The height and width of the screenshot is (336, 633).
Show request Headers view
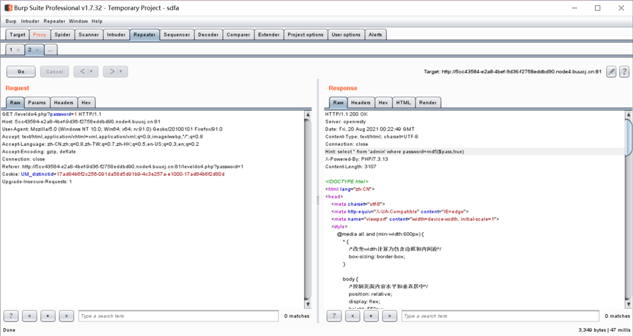(x=63, y=103)
